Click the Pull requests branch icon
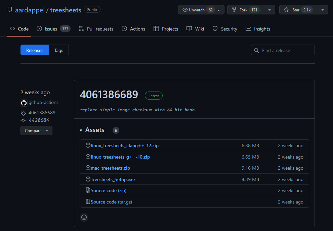Screen dimensions: 333x231 click(x=81, y=28)
